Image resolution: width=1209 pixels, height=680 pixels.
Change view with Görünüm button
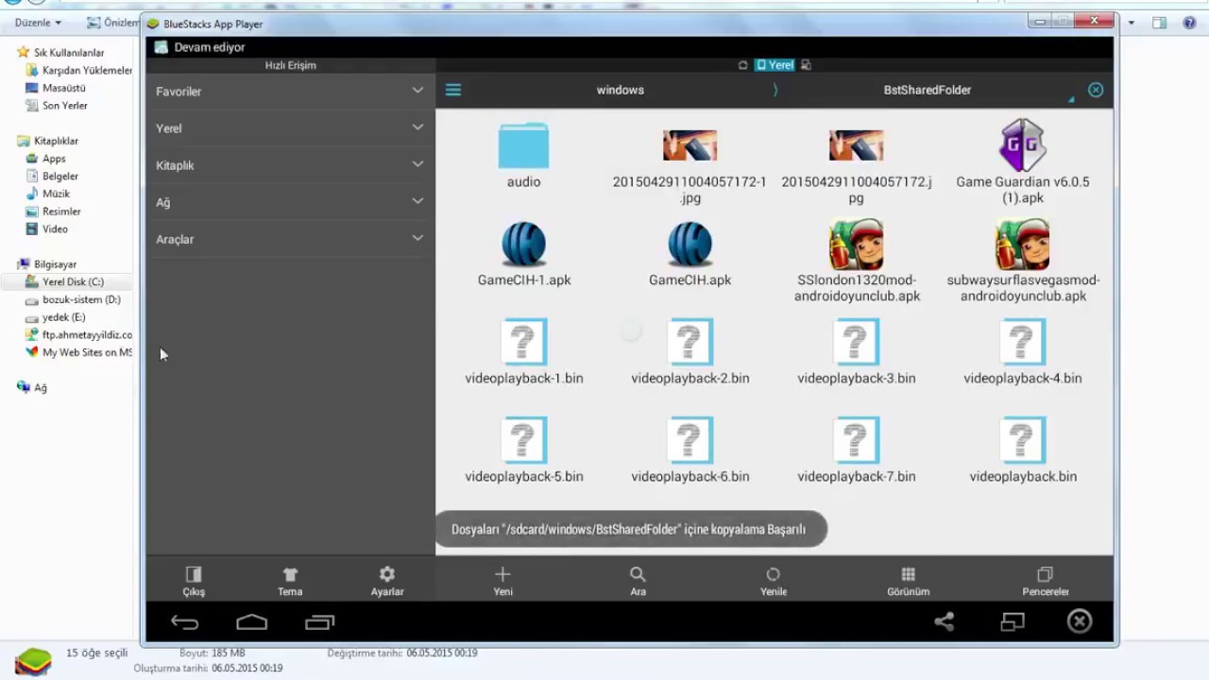(908, 581)
